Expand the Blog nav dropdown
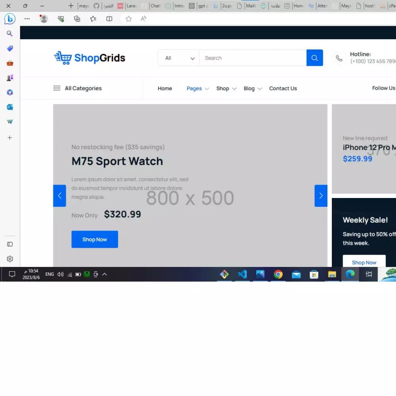 pos(253,88)
